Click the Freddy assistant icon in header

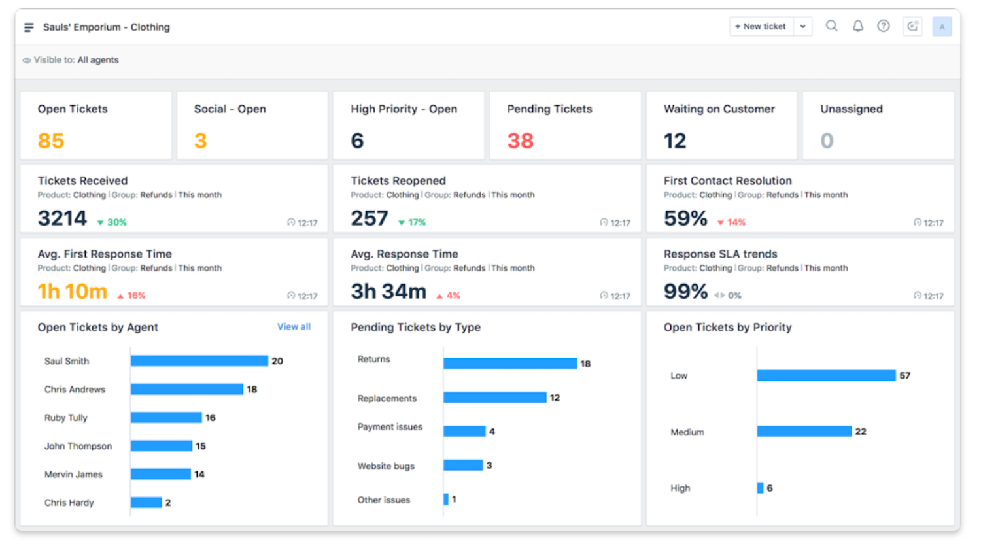pos(913,27)
